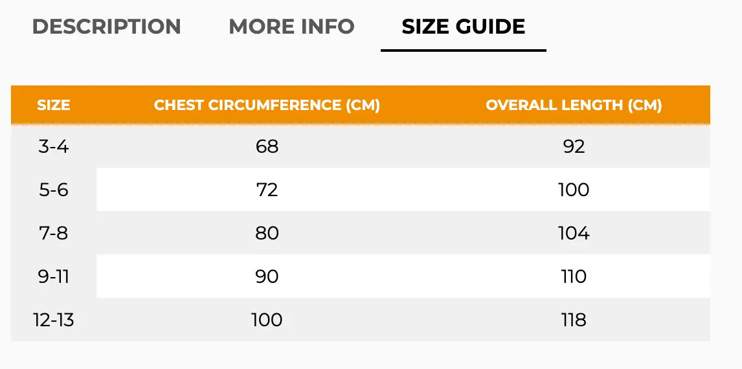This screenshot has width=742, height=369.
Task: Switch to the More Info tab
Action: coord(291,27)
